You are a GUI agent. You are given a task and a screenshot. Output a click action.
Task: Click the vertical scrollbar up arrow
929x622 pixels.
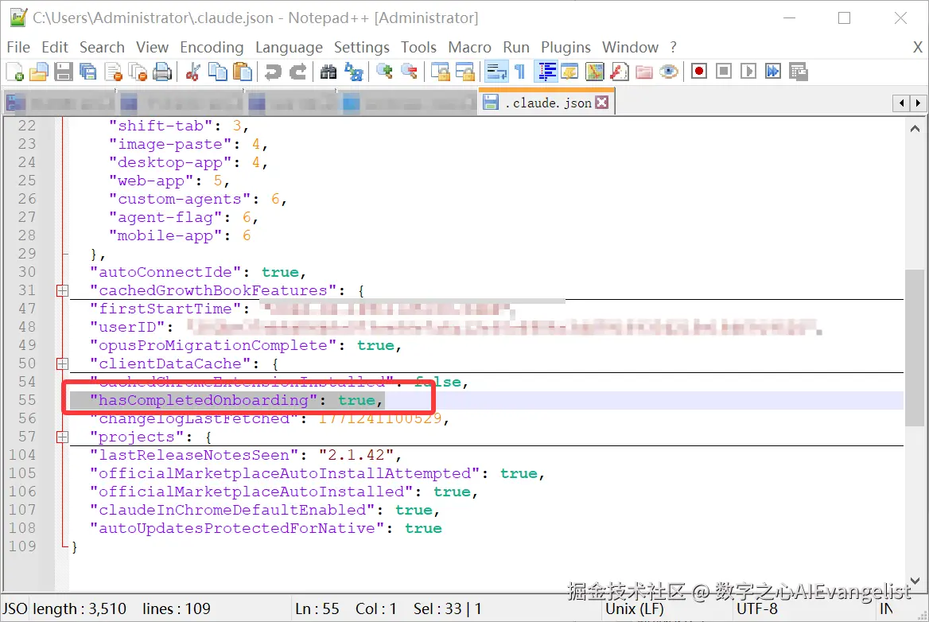pos(915,129)
